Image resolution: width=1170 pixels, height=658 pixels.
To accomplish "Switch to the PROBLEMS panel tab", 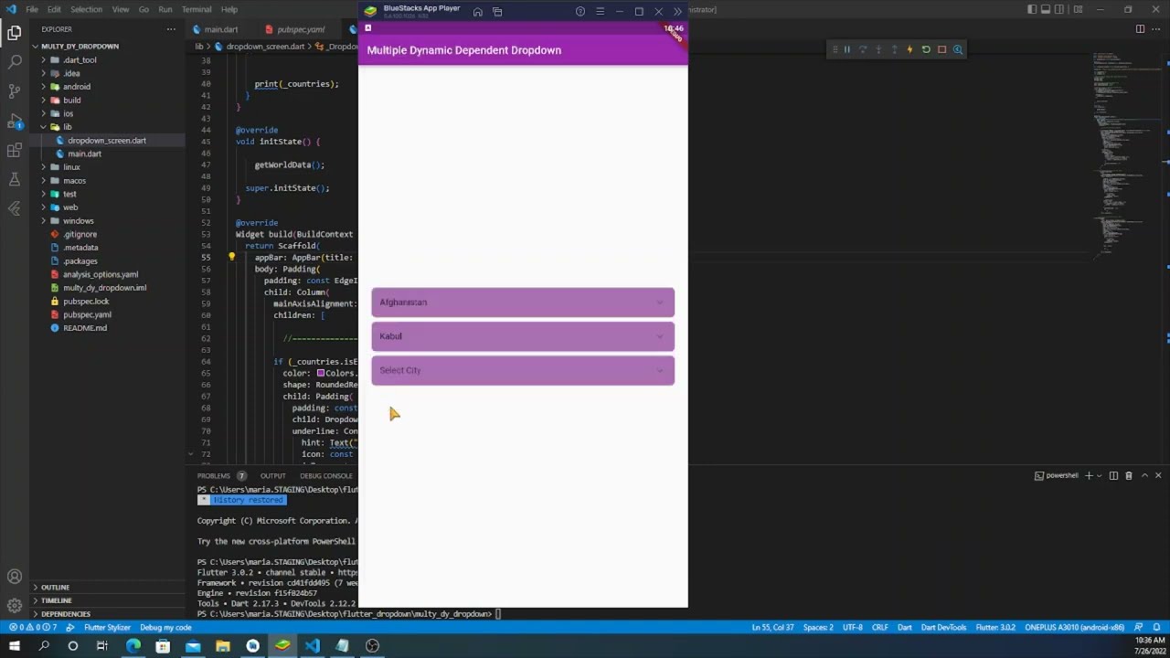I will (214, 475).
